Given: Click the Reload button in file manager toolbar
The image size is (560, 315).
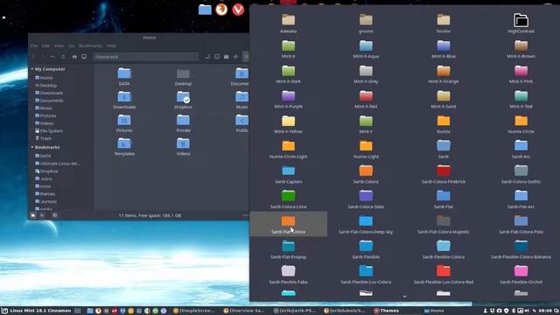Looking at the screenshot, I should tap(63, 57).
